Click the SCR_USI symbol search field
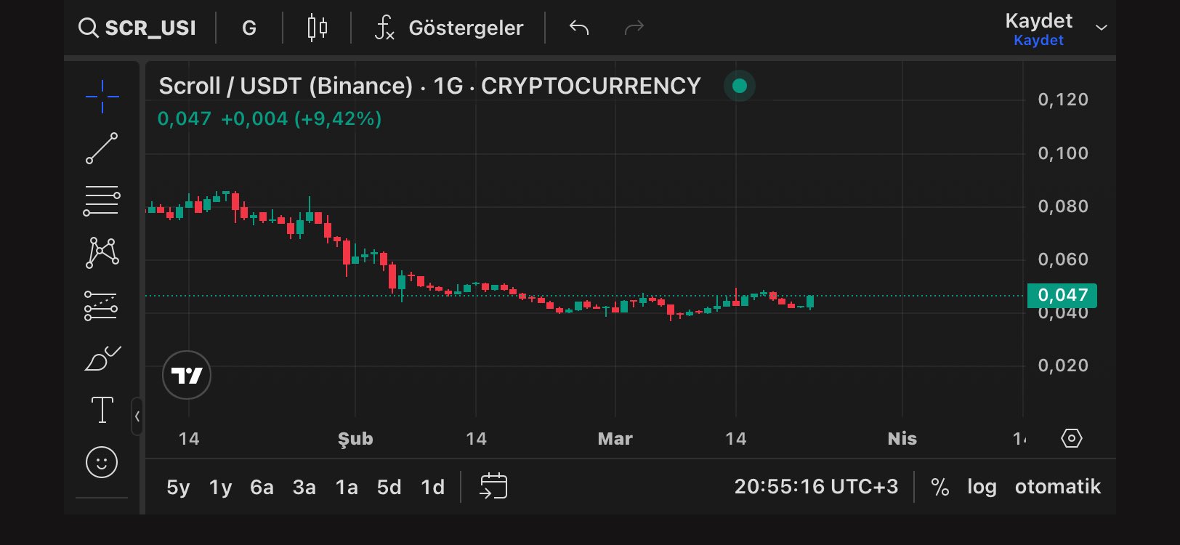This screenshot has width=1180, height=545. pyautogui.click(x=138, y=28)
